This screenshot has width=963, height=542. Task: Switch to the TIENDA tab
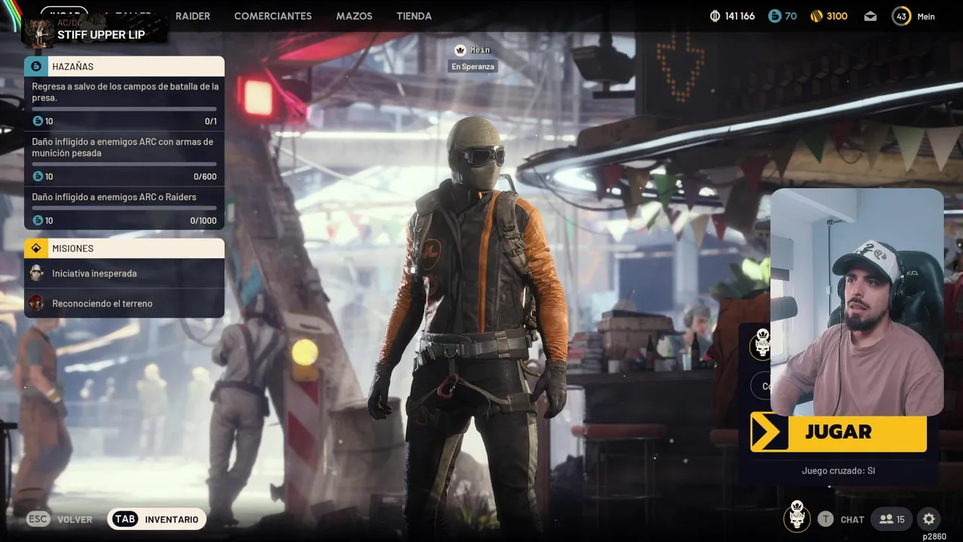[414, 16]
